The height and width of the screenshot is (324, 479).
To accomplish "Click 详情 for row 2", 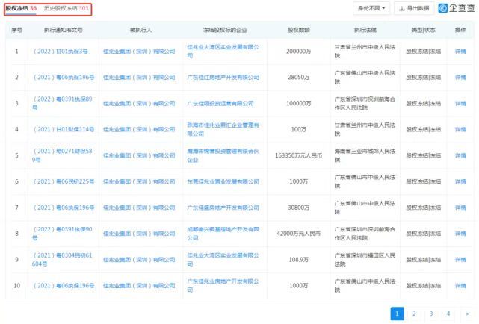I will [x=460, y=78].
